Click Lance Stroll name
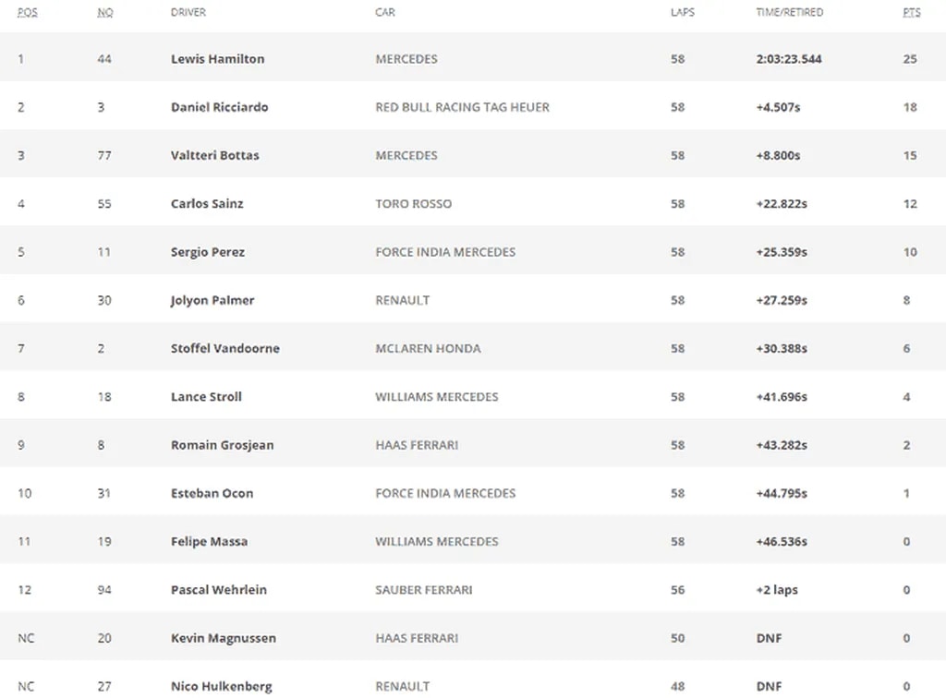The image size is (946, 698). pyautogui.click(x=206, y=397)
